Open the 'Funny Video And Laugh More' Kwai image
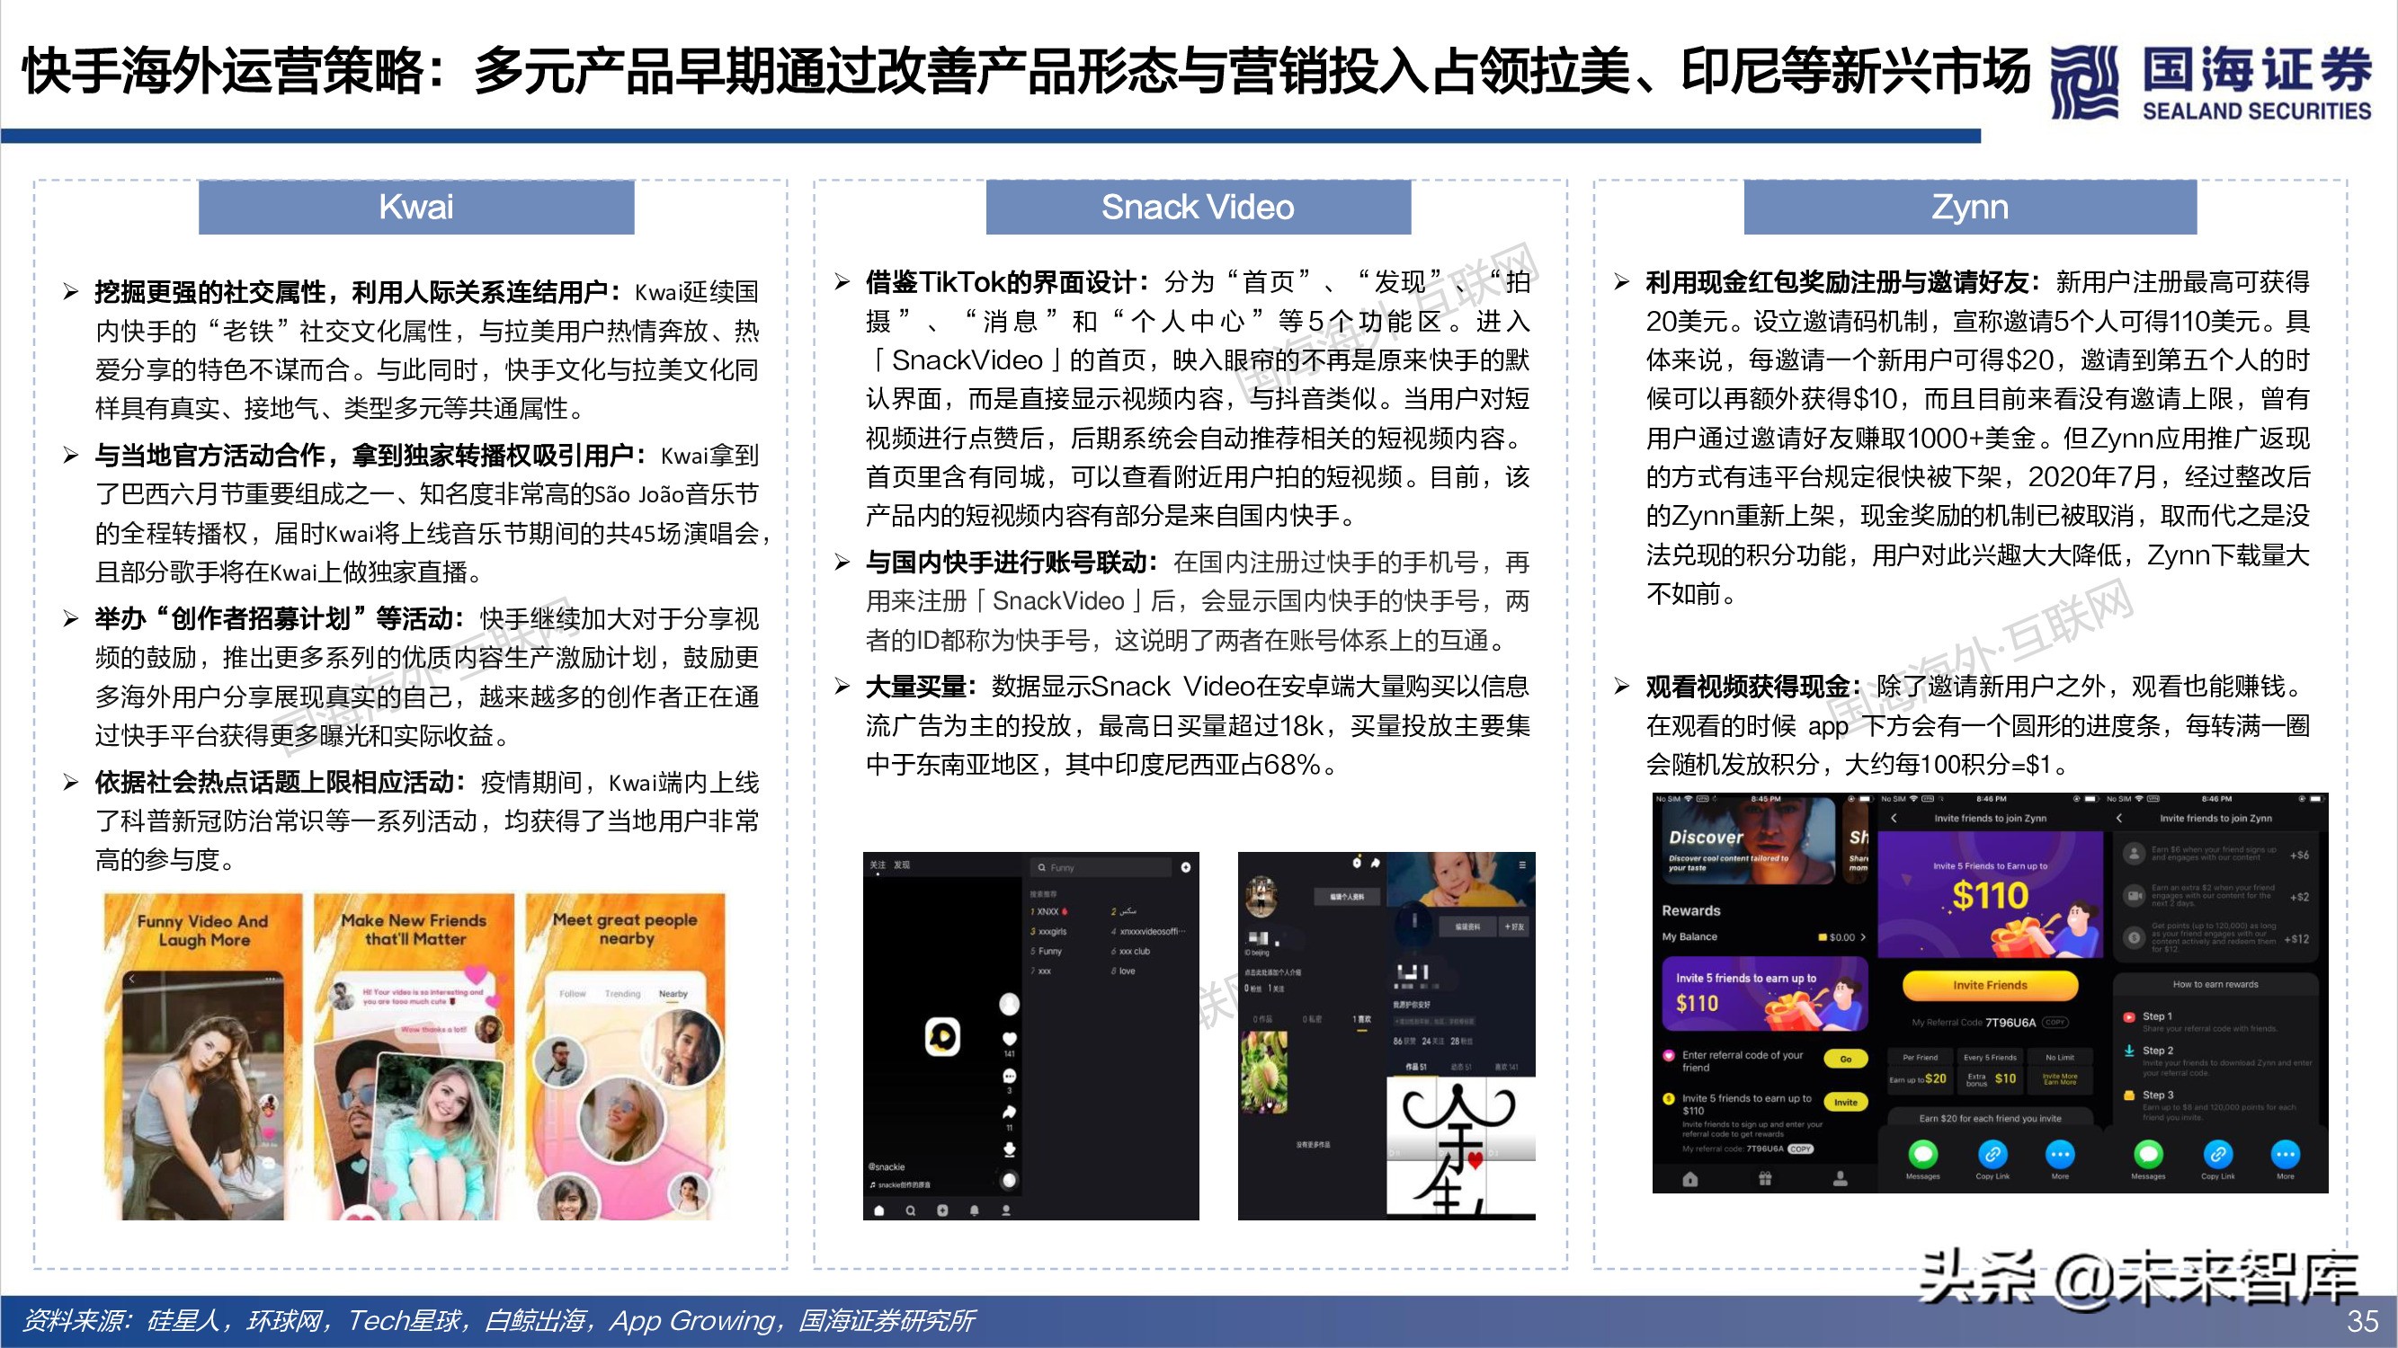The height and width of the screenshot is (1348, 2398). click(x=203, y=1057)
